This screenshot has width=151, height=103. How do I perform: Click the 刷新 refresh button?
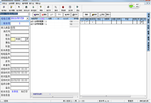tap(86, 15)
